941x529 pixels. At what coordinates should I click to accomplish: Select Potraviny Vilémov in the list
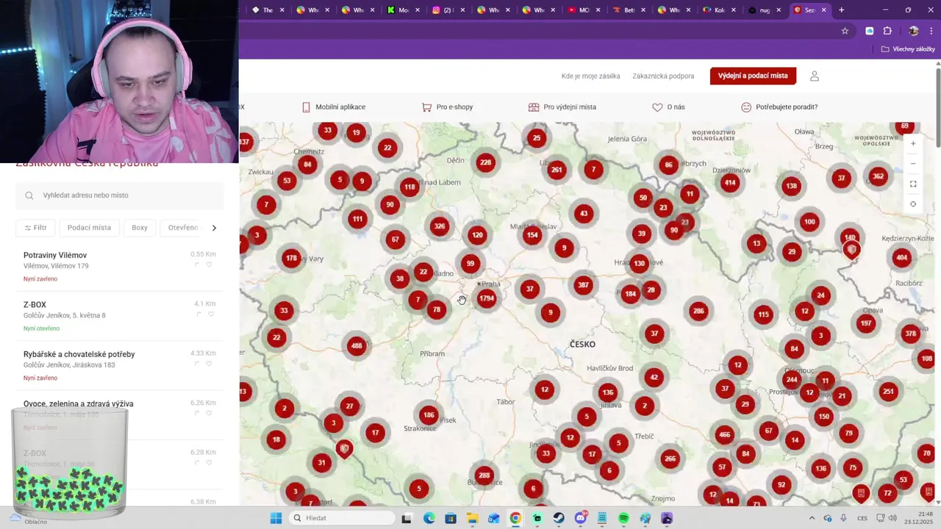pos(120,266)
